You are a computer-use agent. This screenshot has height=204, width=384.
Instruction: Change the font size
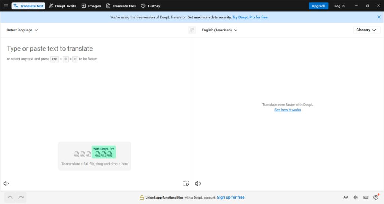[346, 198]
